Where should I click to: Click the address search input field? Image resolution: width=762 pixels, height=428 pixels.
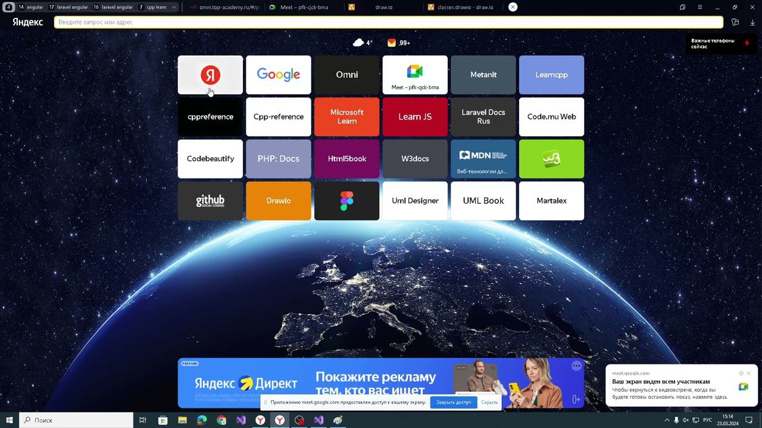coord(389,22)
